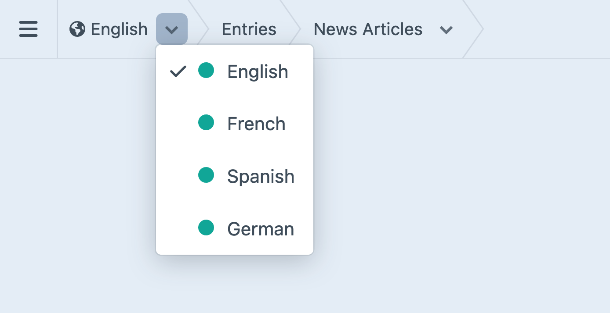
Task: Click the green status dot for Spanish
Action: coord(206,175)
